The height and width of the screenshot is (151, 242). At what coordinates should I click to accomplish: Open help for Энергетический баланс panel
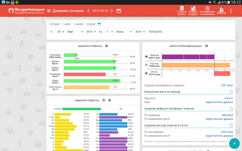(x=206, y=46)
